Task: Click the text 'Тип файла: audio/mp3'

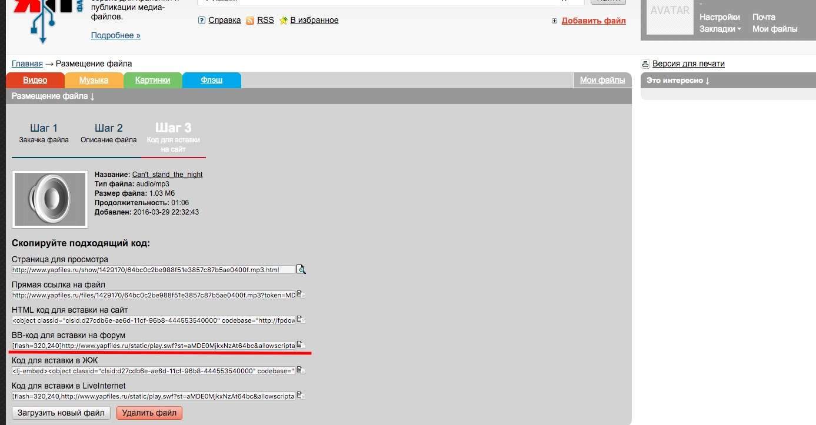Action: click(x=132, y=184)
